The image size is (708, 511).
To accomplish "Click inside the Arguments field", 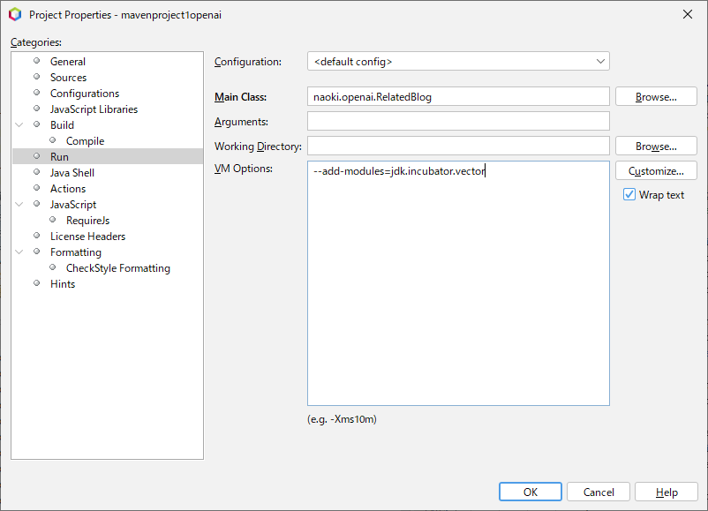I will click(x=457, y=121).
